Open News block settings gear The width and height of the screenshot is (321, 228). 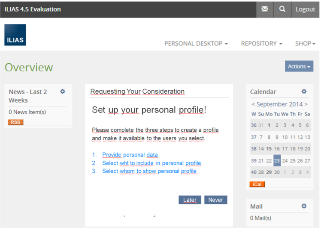point(63,92)
